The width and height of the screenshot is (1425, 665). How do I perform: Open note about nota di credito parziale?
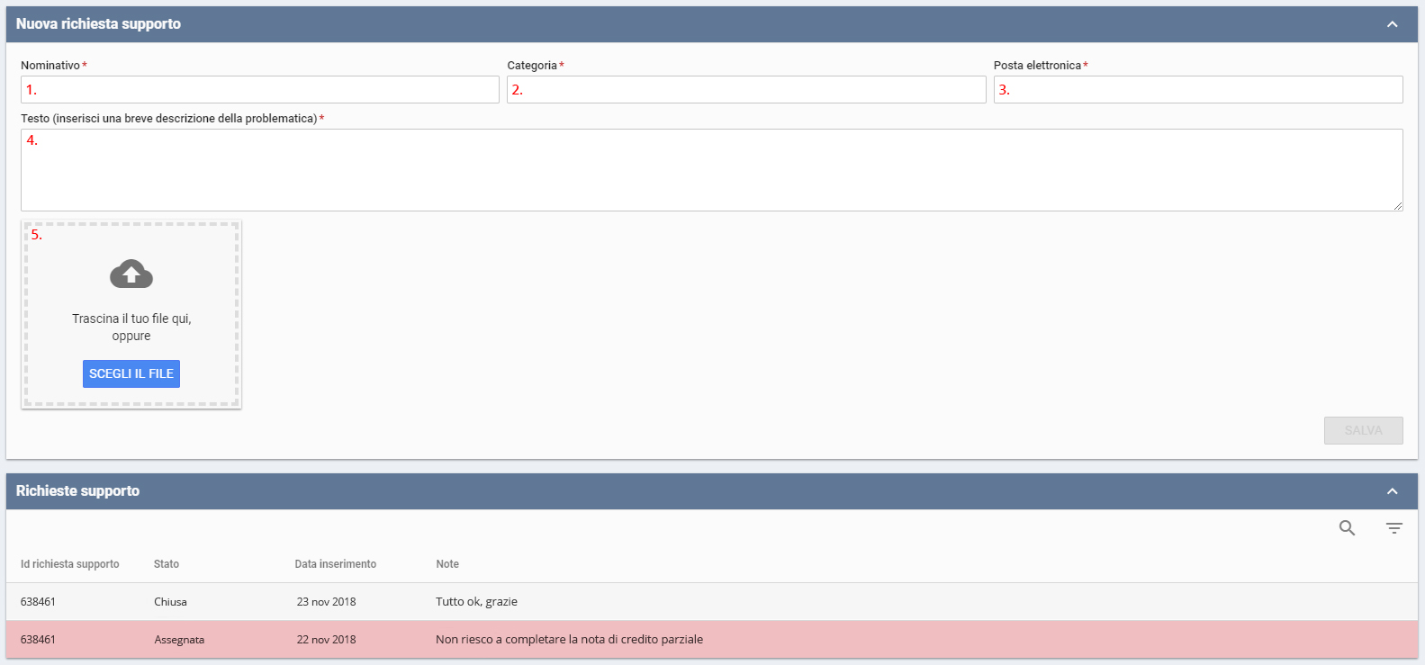[x=569, y=640]
